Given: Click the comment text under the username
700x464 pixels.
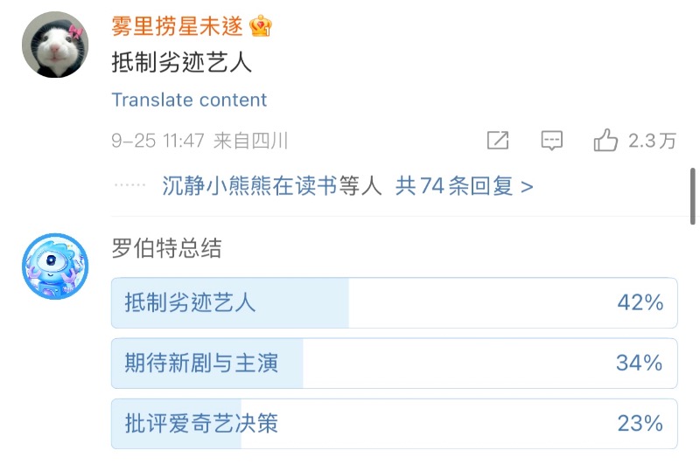Looking at the screenshot, I should click(x=182, y=64).
